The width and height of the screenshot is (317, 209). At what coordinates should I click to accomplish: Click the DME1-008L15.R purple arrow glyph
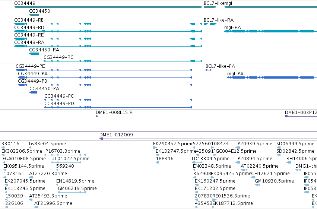tap(97, 116)
